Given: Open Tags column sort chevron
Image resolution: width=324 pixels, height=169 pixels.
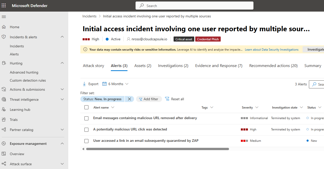Looking at the screenshot, I should coord(212,107).
